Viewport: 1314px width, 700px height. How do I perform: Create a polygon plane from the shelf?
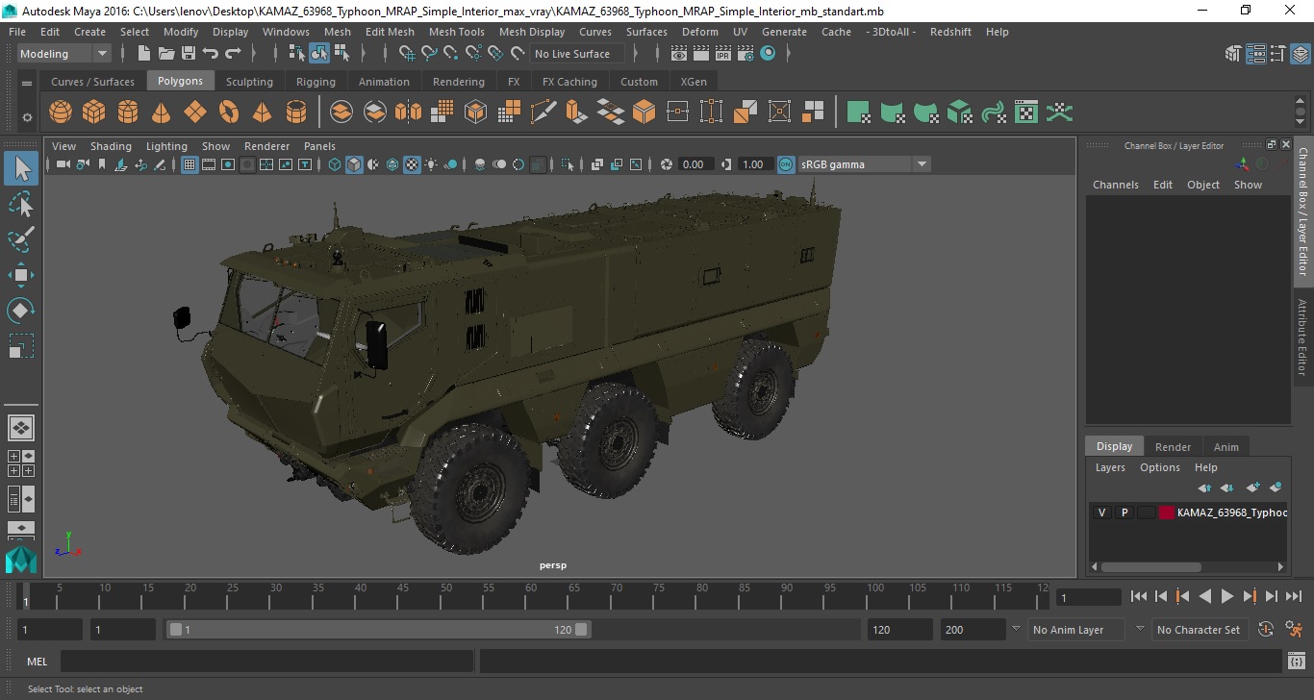pos(195,112)
